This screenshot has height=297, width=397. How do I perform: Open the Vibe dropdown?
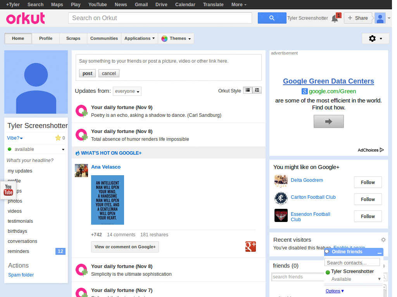coord(15,138)
